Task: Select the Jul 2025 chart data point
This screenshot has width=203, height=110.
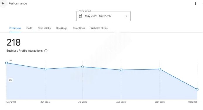Action: click(83, 67)
